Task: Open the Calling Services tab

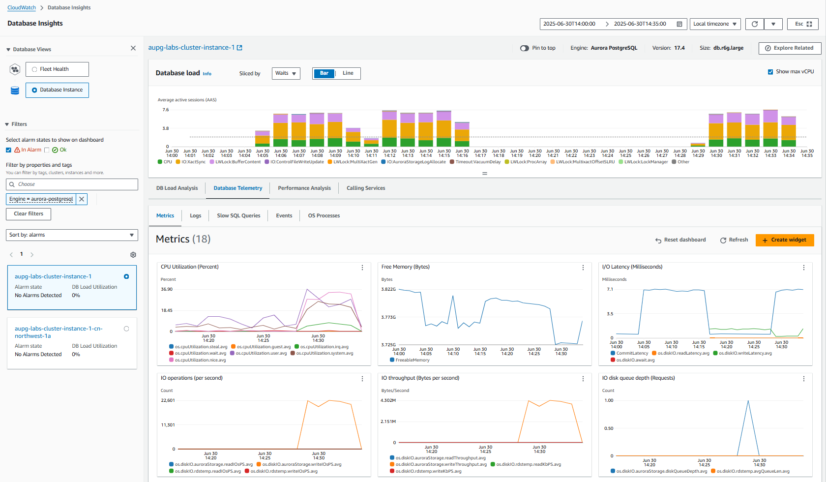Action: click(x=366, y=188)
